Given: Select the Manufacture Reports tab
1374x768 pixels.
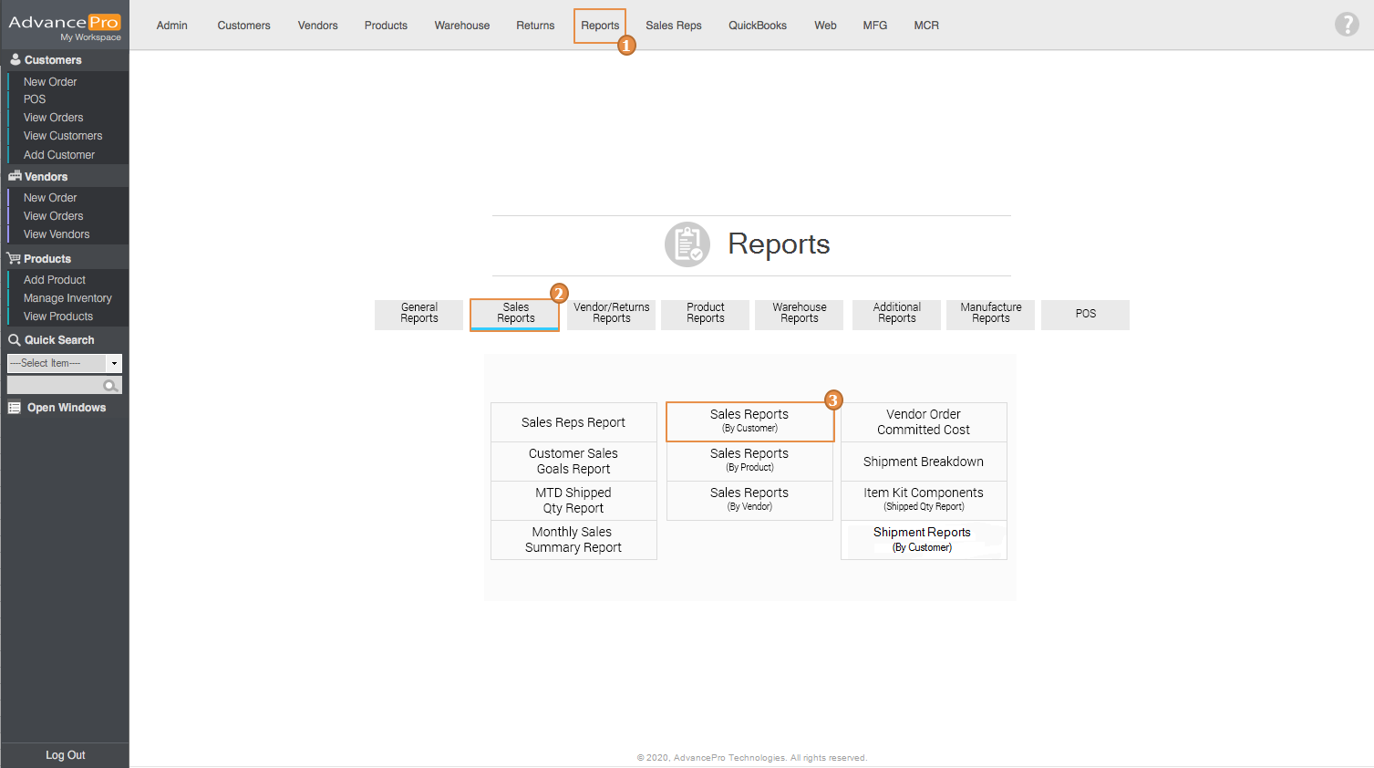Looking at the screenshot, I should [x=990, y=314].
